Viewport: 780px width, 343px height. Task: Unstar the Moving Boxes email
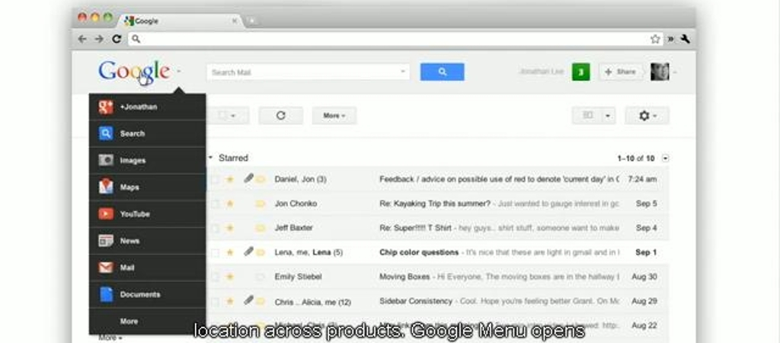[x=230, y=276]
